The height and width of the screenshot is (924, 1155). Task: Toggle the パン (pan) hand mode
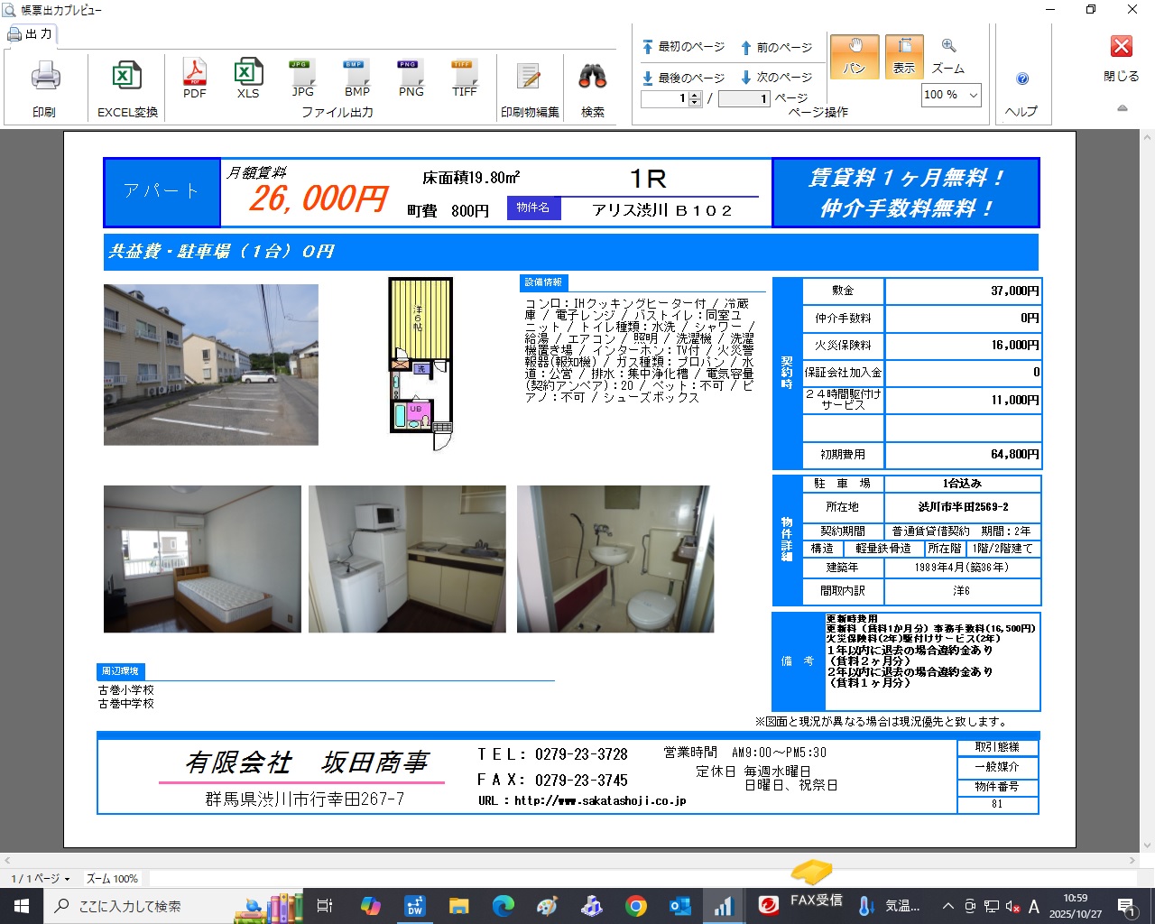tap(854, 56)
